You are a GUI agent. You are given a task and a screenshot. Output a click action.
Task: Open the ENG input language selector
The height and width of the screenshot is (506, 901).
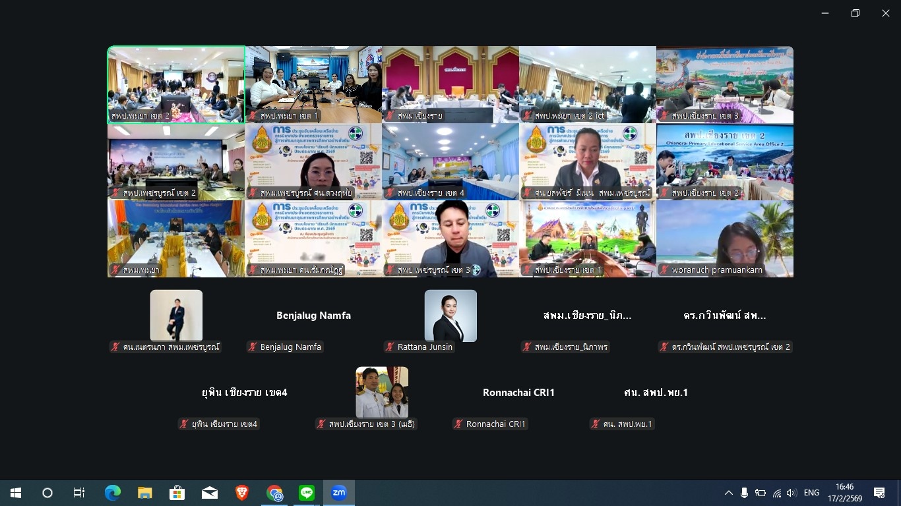point(811,493)
